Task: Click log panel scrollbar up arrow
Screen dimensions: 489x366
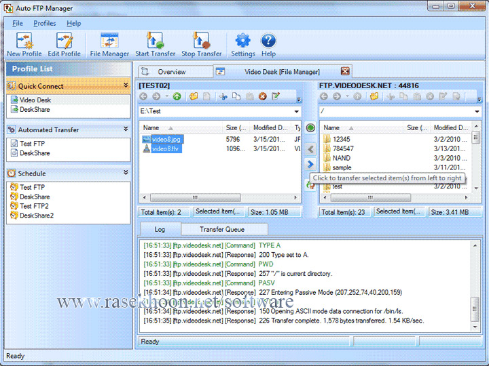Action: [475, 245]
